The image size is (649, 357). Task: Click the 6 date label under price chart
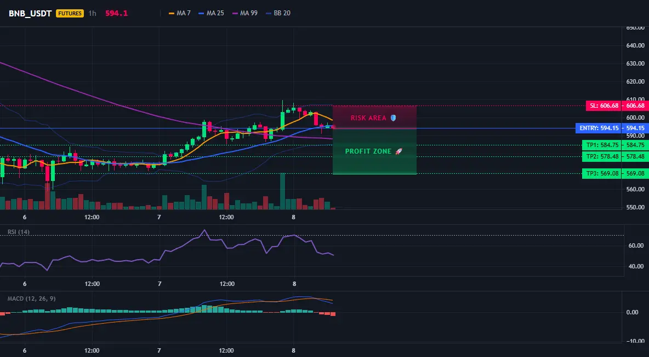tap(25, 217)
